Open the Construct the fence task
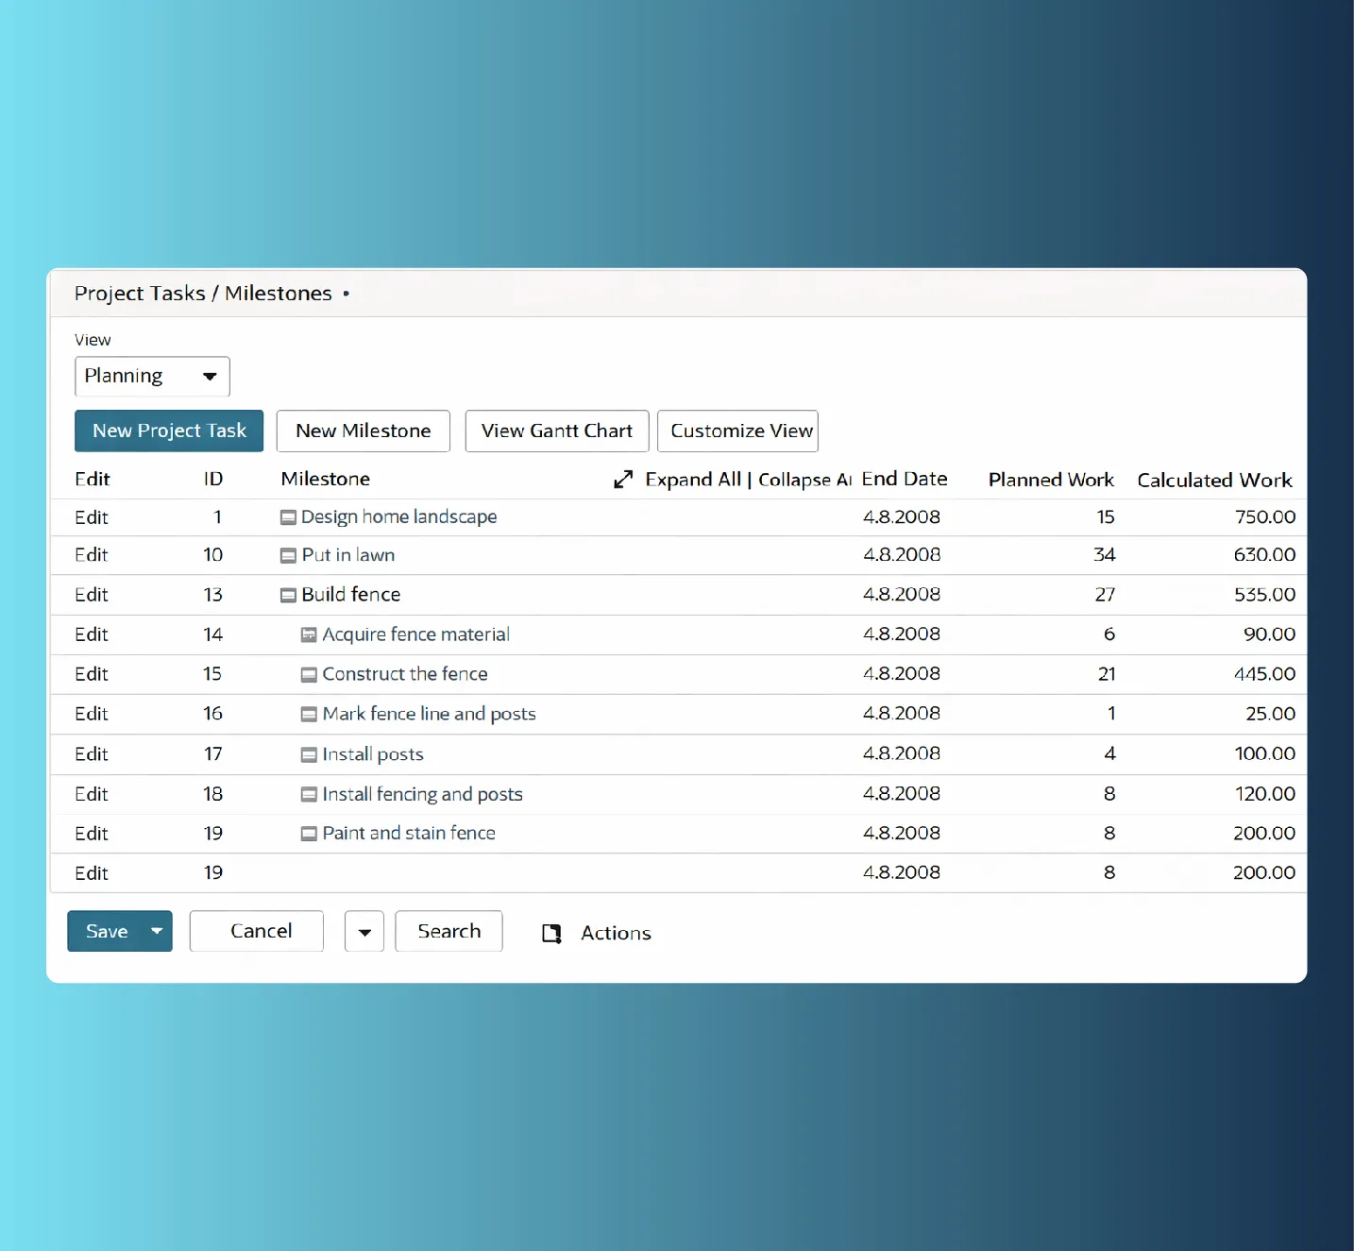This screenshot has width=1354, height=1251. 405,674
